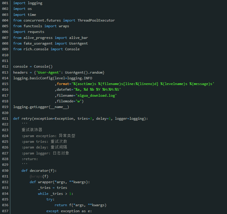Click 'rich.console' module name
Image resolution: width=227 pixels, height=214 pixels.
[x=36, y=49]
